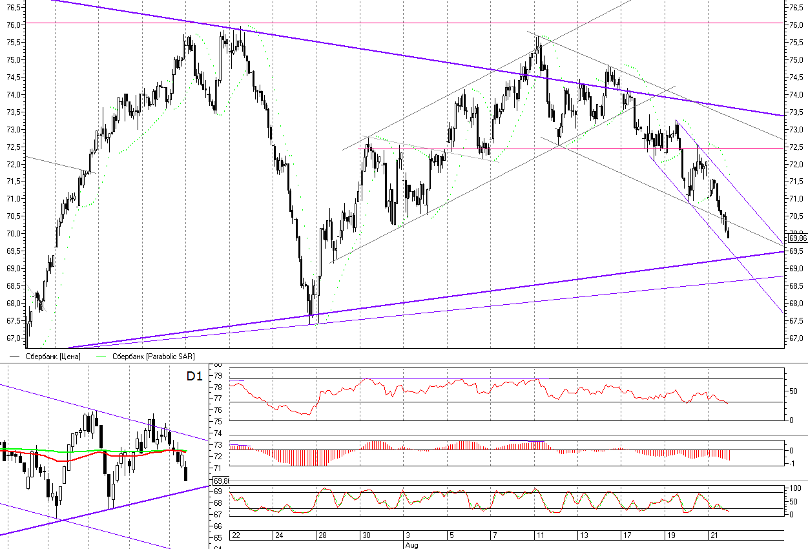Click date label 28 on the time axis
Image resolution: width=808 pixels, height=549 pixels.
(322, 536)
